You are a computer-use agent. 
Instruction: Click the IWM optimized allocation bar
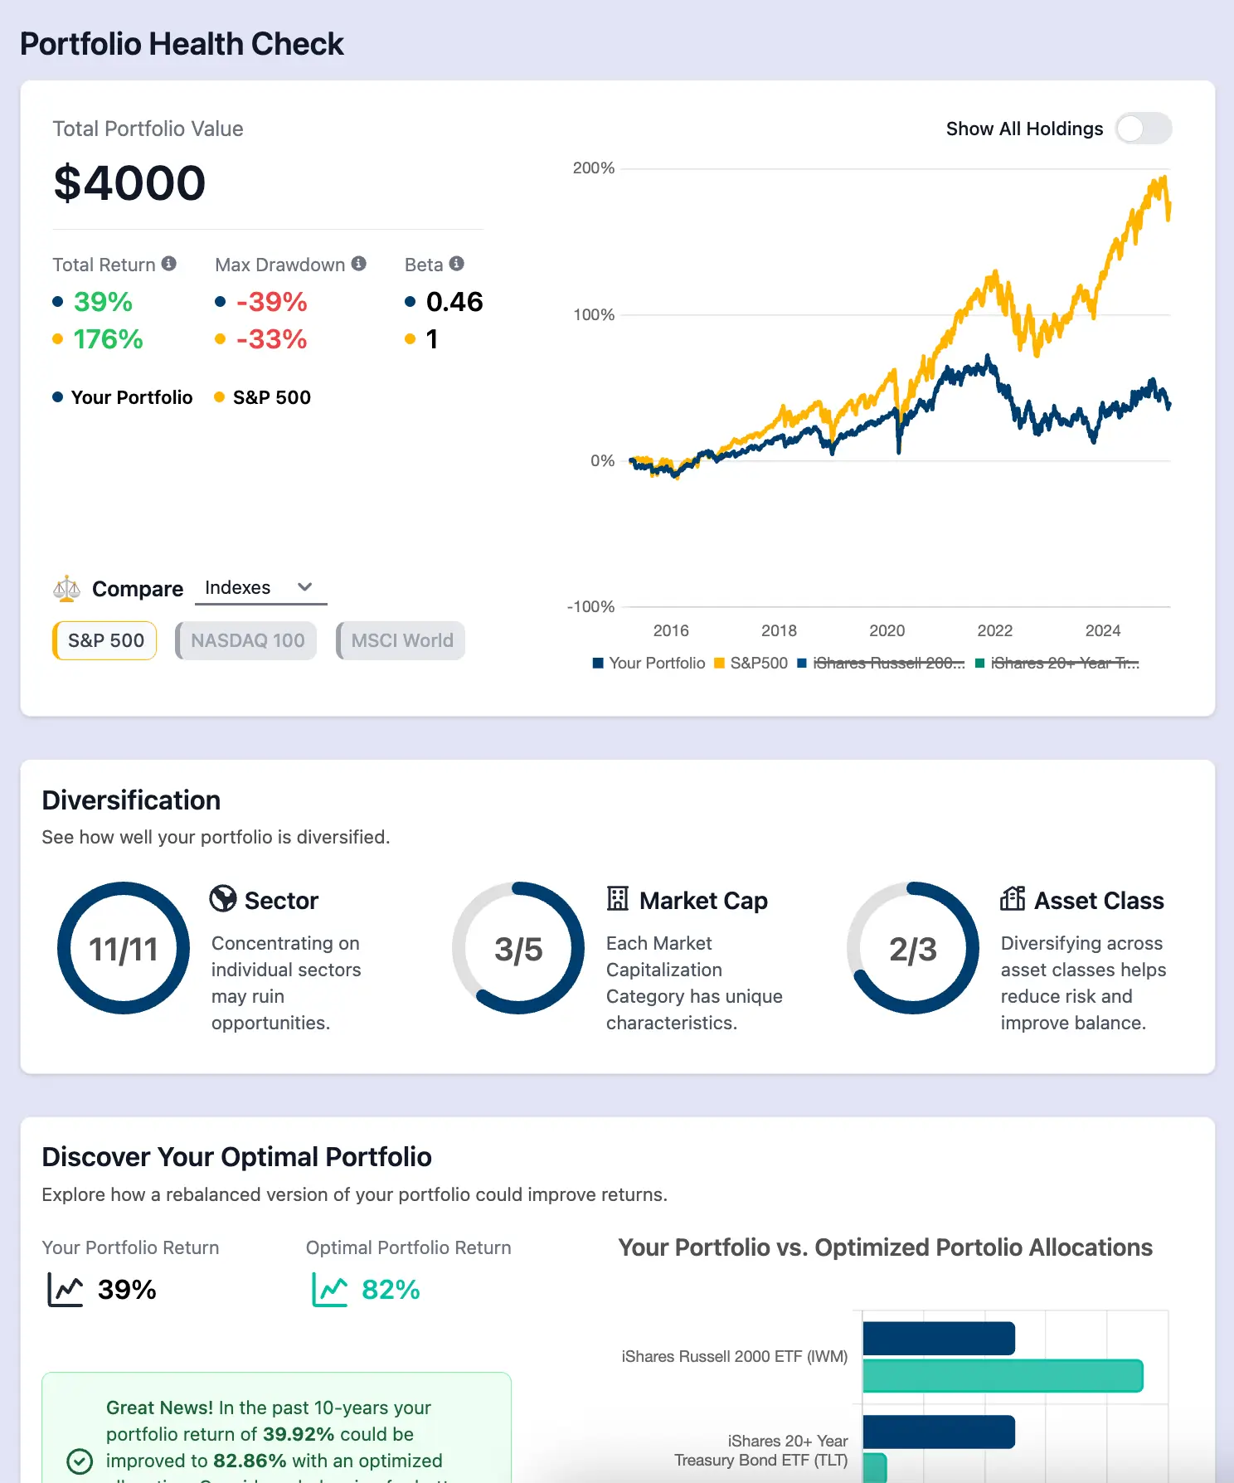point(1003,1378)
